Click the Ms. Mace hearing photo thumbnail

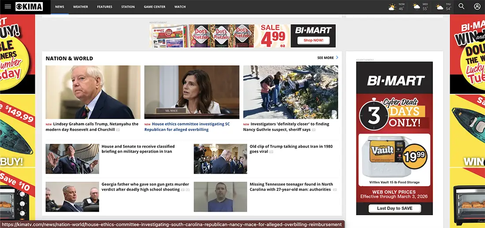click(192, 92)
